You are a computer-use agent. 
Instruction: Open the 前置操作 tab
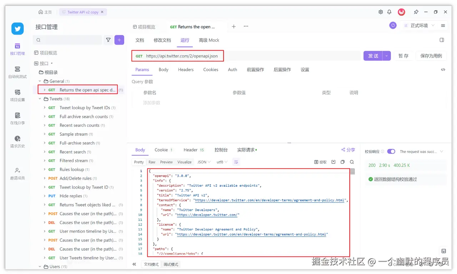pos(255,69)
